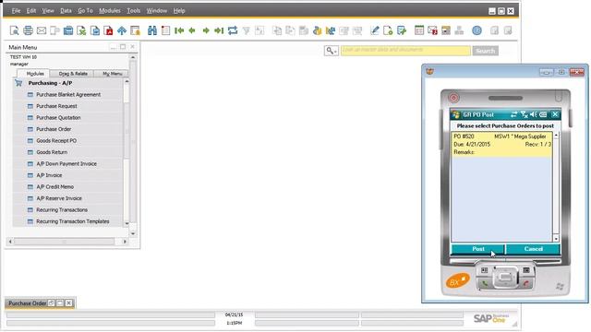Open A/P Reserve Invoice item
Image resolution: width=591 pixels, height=332 pixels.
coord(59,198)
